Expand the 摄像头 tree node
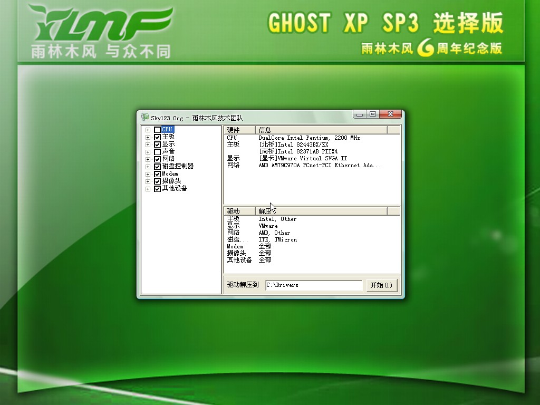The image size is (540, 405). pyautogui.click(x=148, y=181)
